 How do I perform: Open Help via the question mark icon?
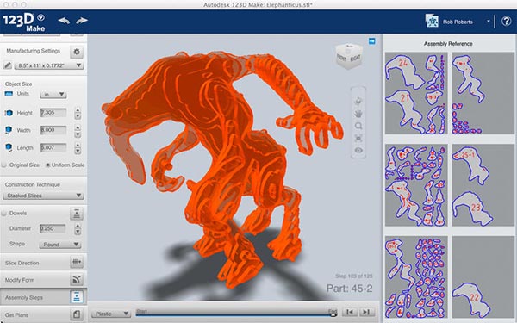506,21
